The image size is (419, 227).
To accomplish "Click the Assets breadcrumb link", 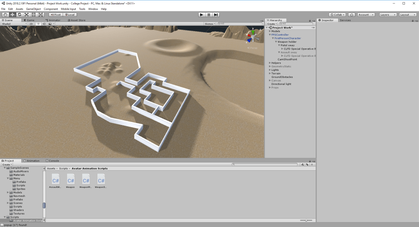I will pyautogui.click(x=51, y=168).
